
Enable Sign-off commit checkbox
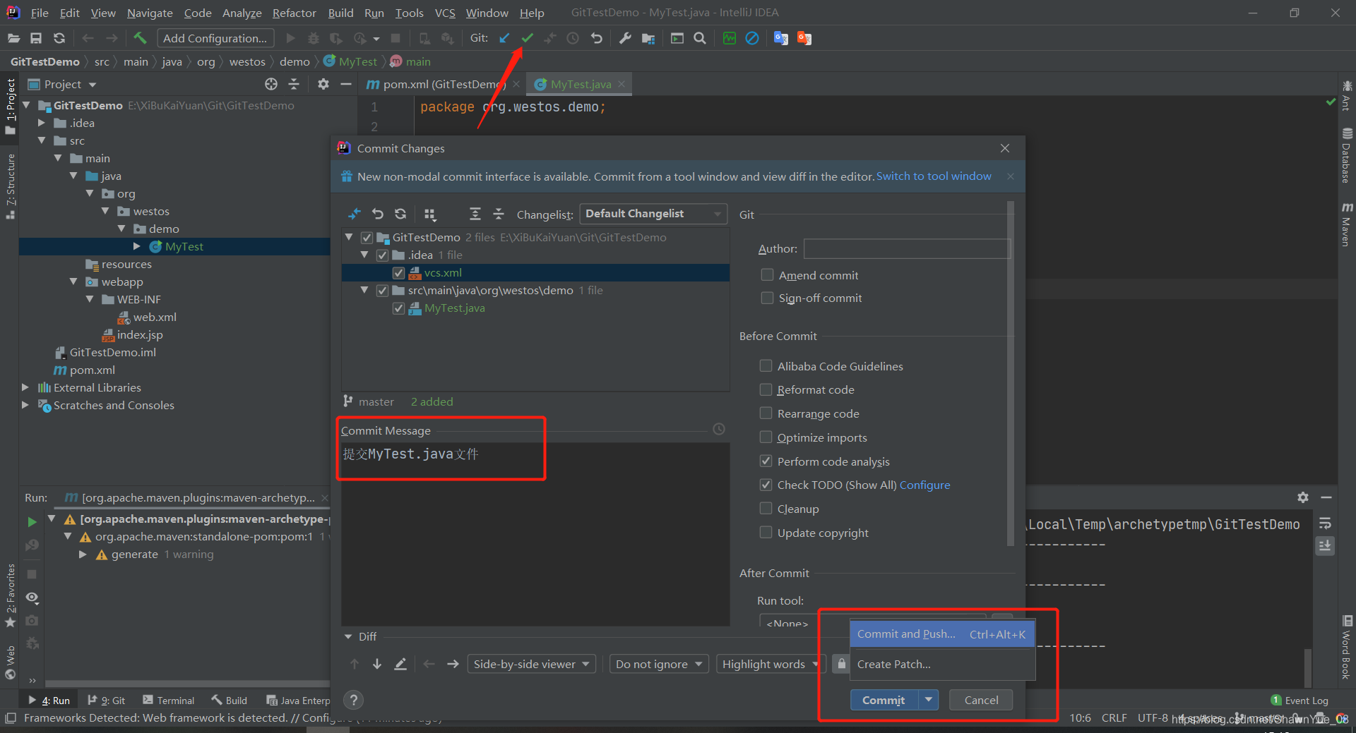[x=767, y=298]
